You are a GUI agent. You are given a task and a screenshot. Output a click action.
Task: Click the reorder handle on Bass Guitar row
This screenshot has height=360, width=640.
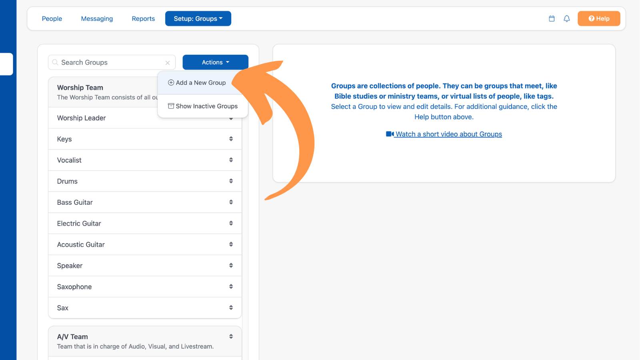231,202
